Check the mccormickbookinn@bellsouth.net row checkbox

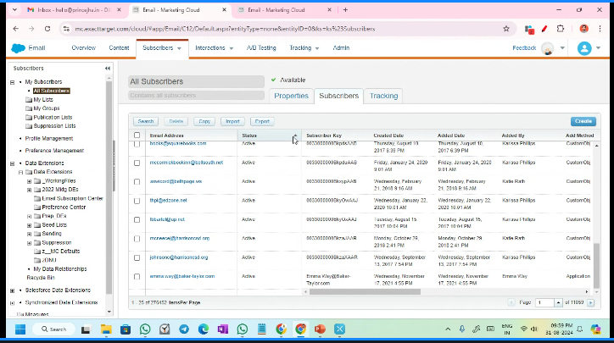tap(137, 163)
